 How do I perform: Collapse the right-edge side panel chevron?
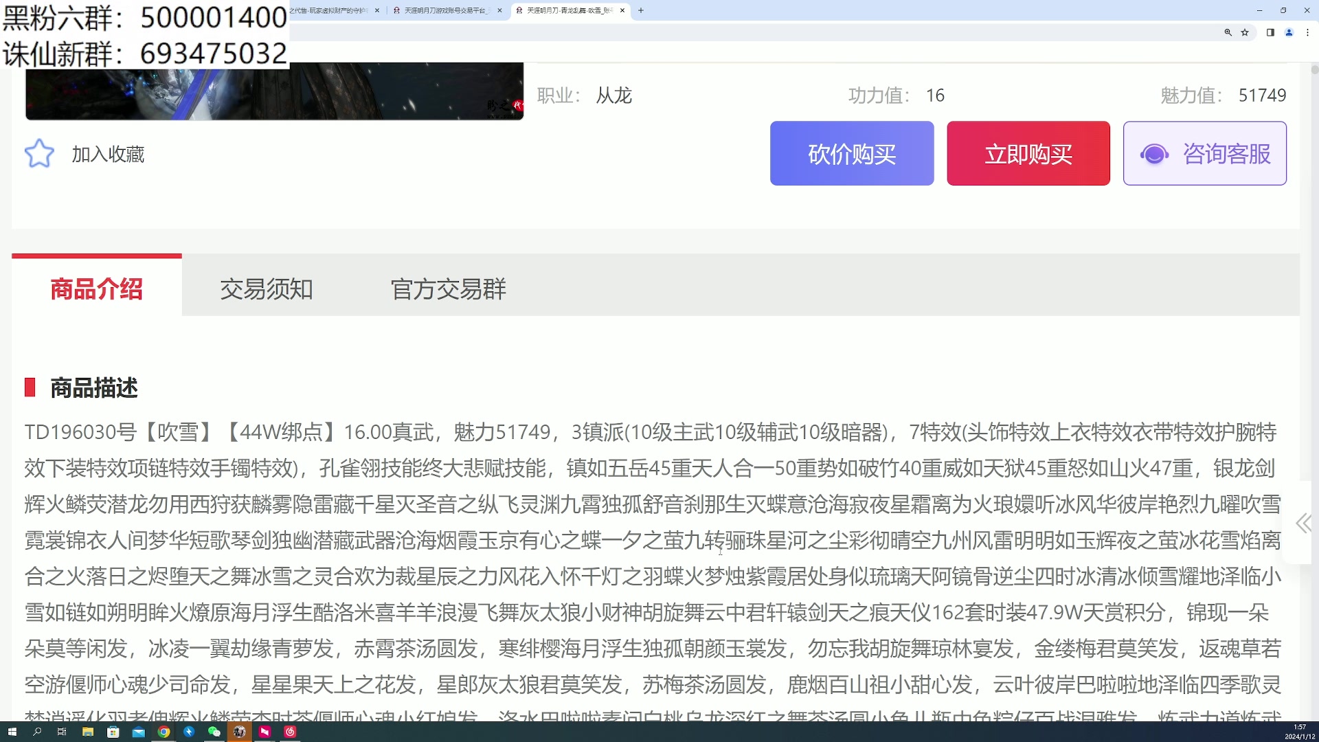[1303, 522]
